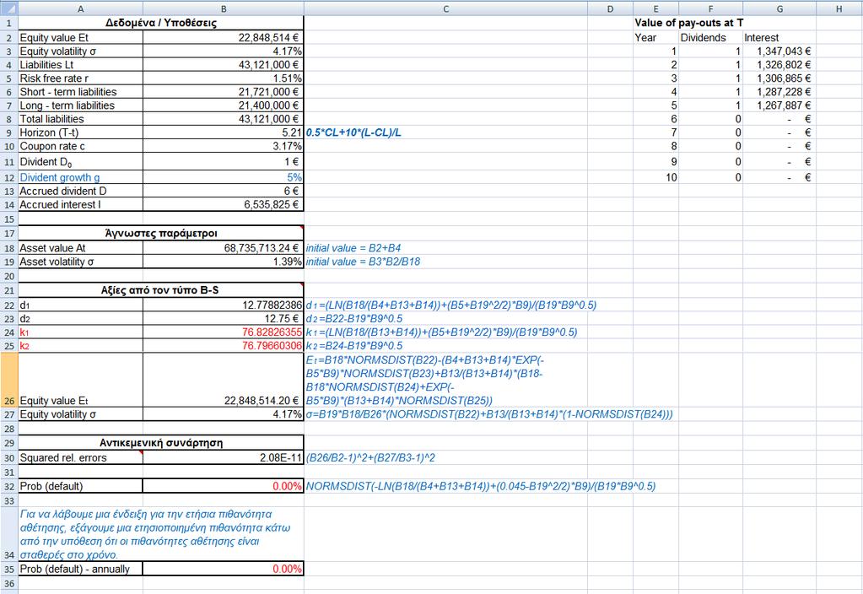Select the 'Prob (default) - annually' label
The height and width of the screenshot is (594, 863).
80,570
